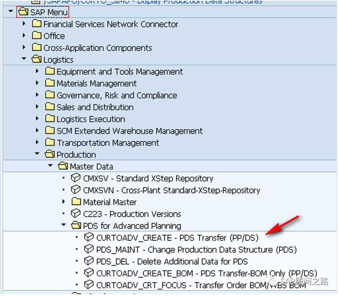Click the Materials Management folder icon
Screen dimensions: 339x296
(x=50, y=83)
